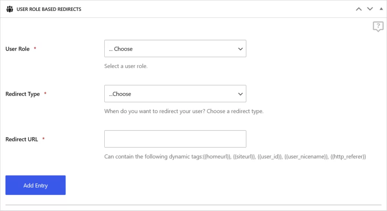
Task: Move panel down with the down chevron
Action: [x=370, y=9]
